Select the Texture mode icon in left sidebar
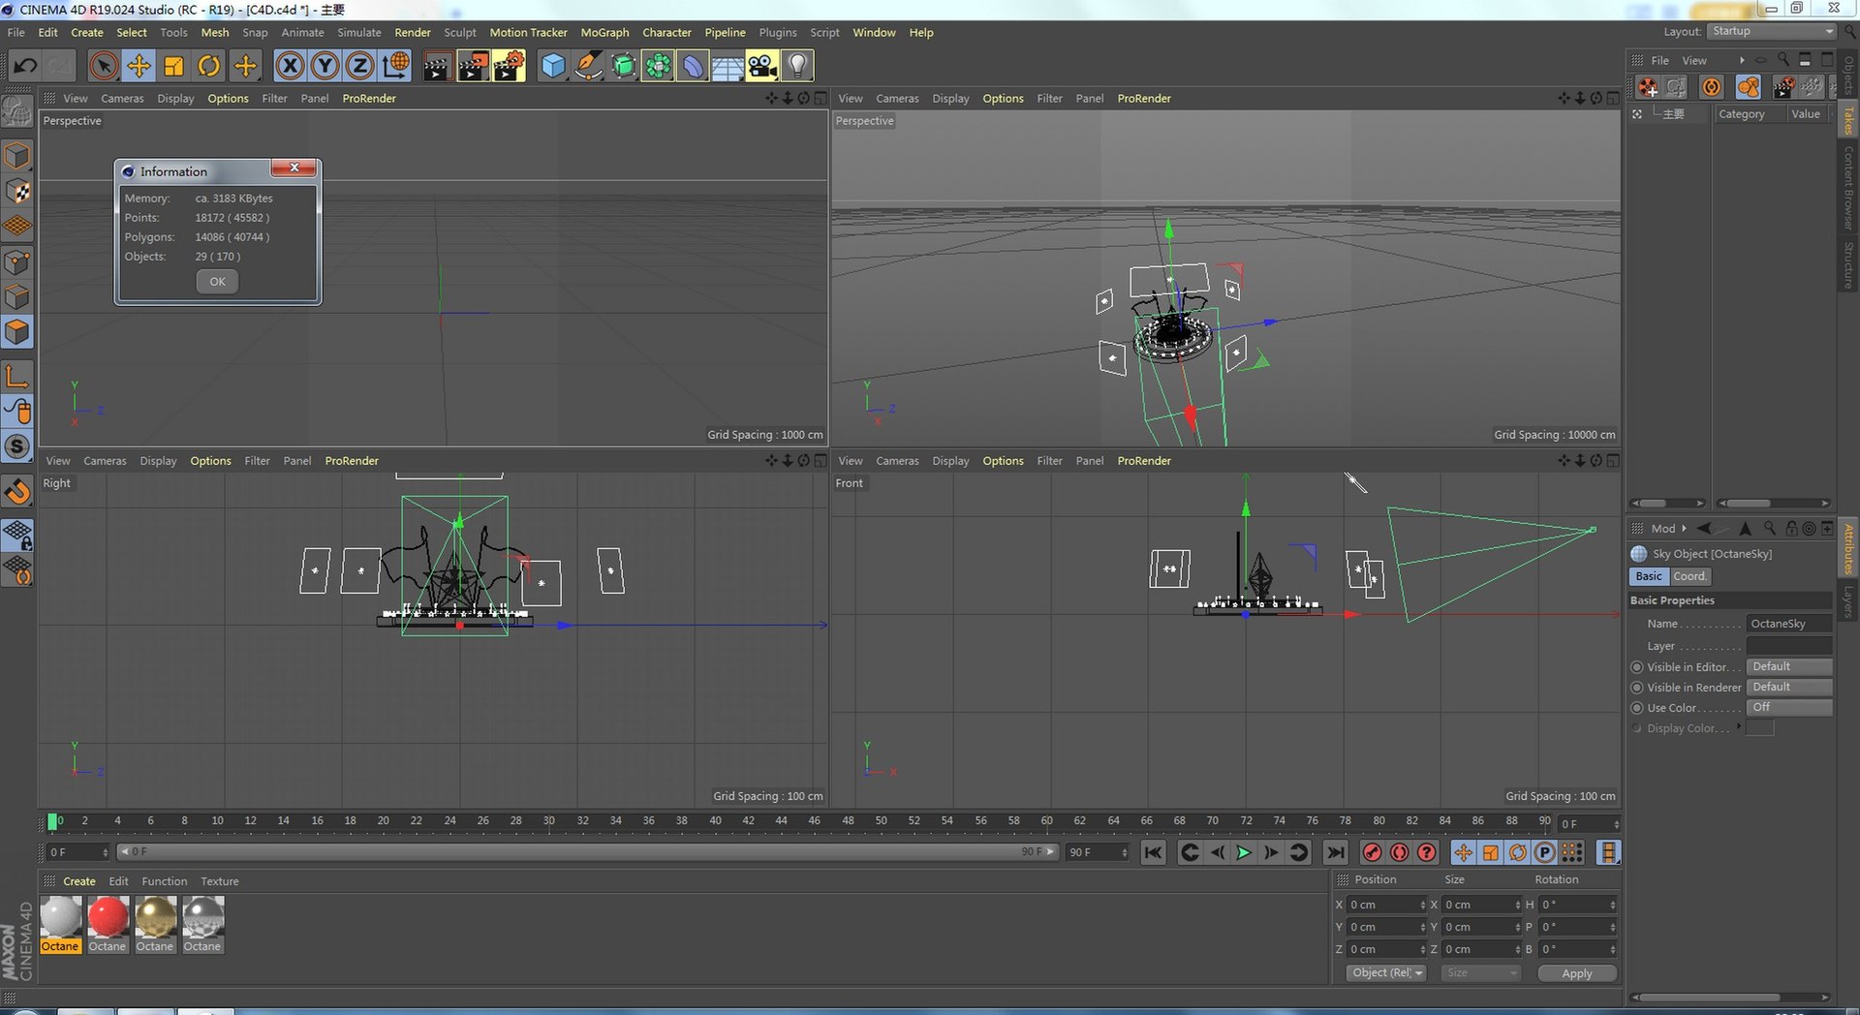The image size is (1860, 1015). (17, 192)
